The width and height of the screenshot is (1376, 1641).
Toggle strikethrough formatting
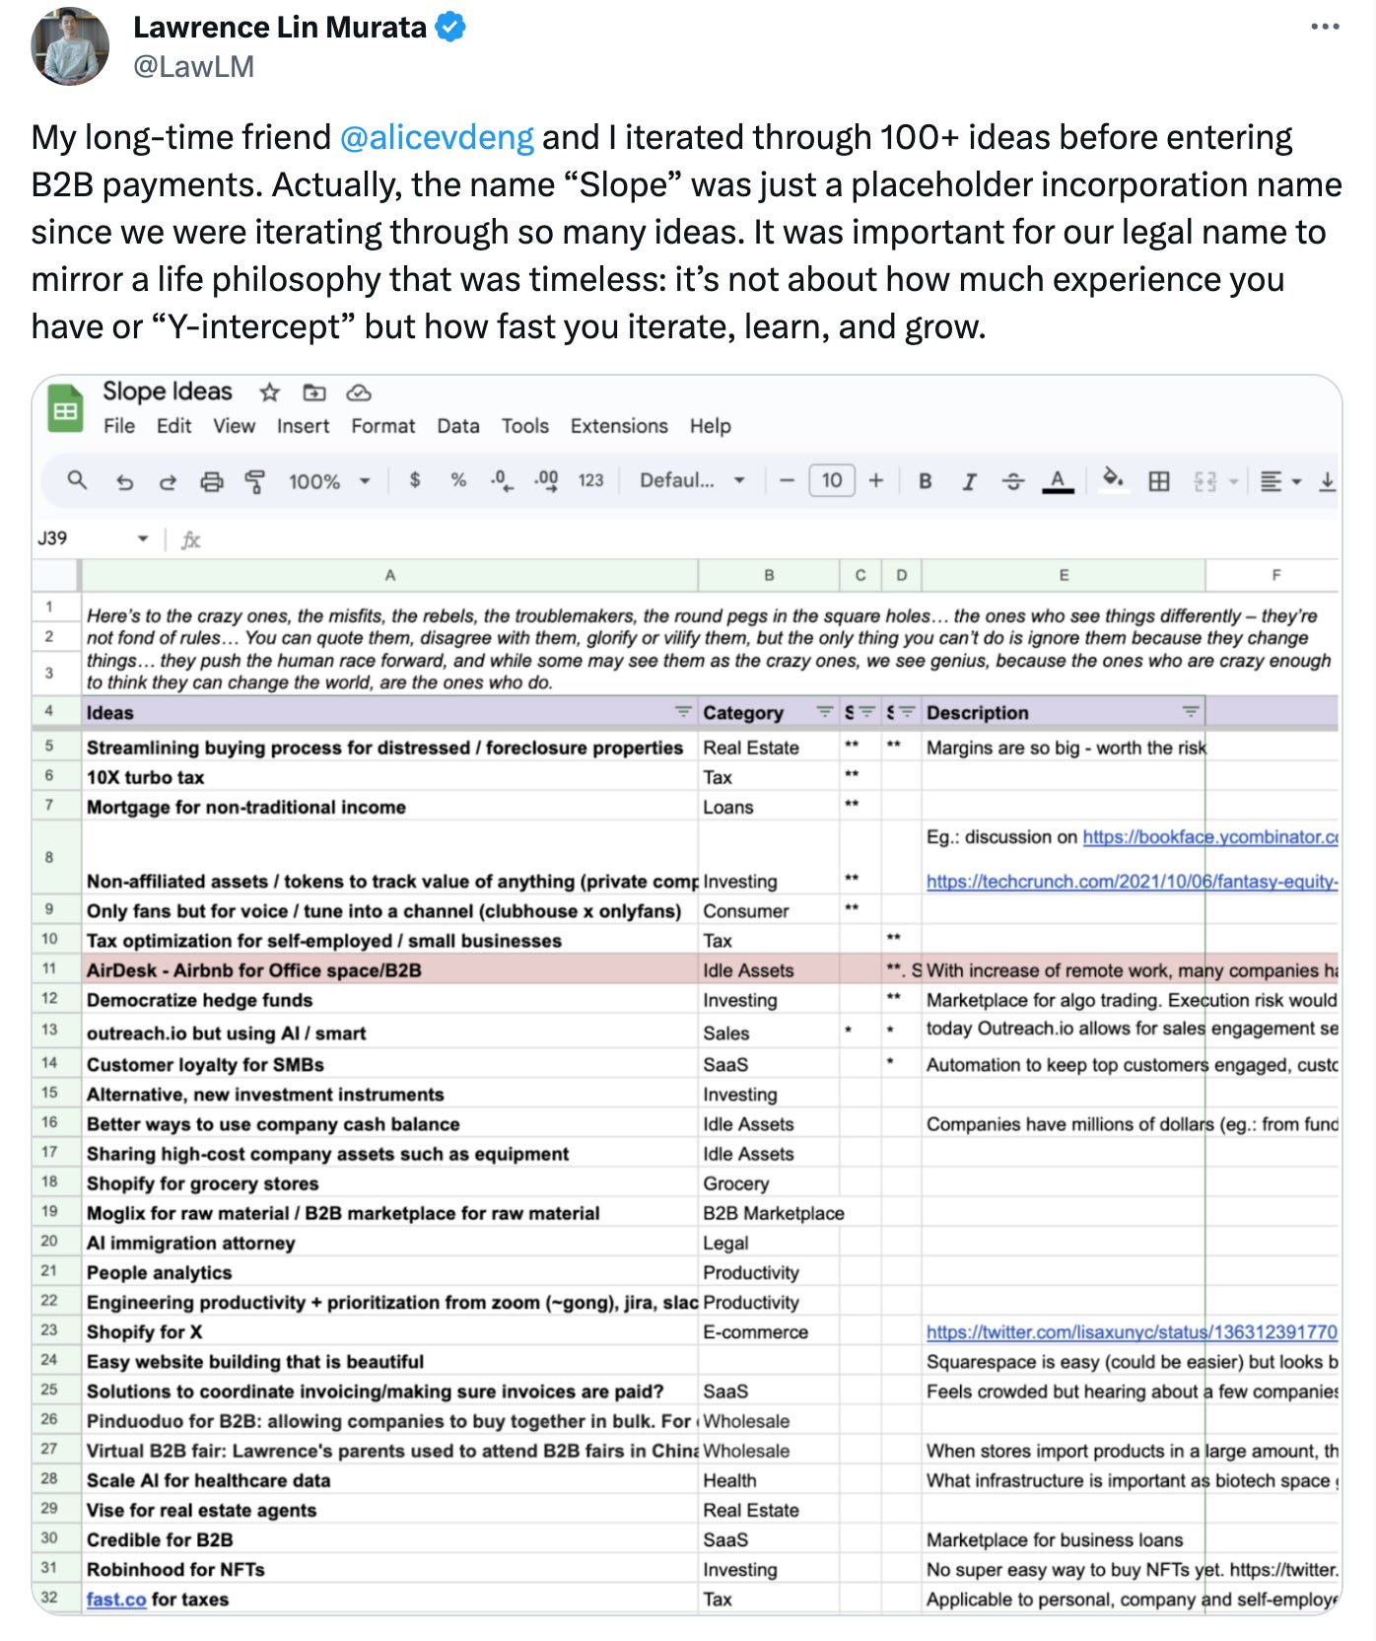click(1012, 481)
